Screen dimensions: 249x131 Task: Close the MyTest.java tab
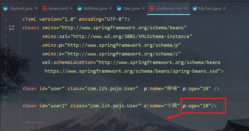point(224,8)
